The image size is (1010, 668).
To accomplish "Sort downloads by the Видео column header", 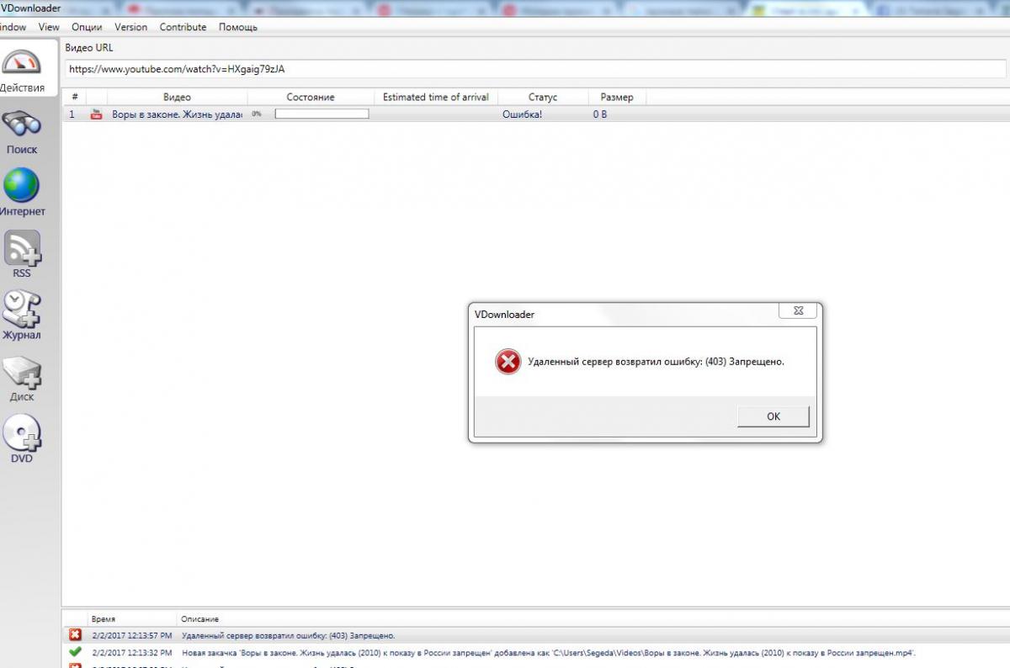I will click(x=177, y=98).
